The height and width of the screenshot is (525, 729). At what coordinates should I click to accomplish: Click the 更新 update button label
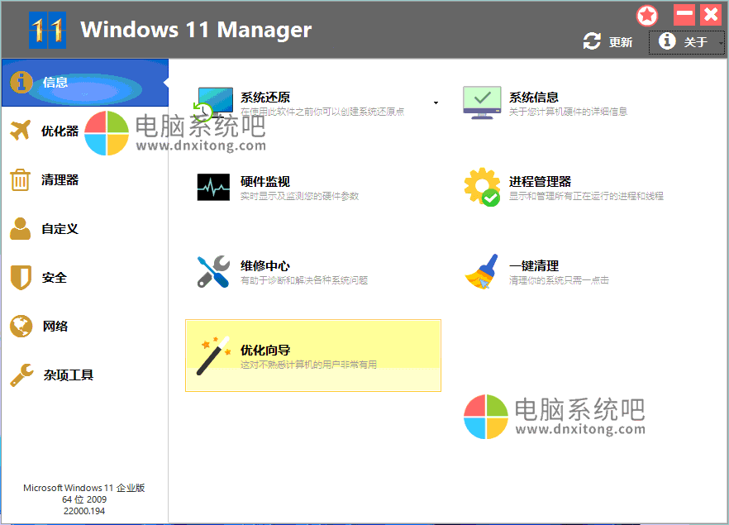(621, 42)
